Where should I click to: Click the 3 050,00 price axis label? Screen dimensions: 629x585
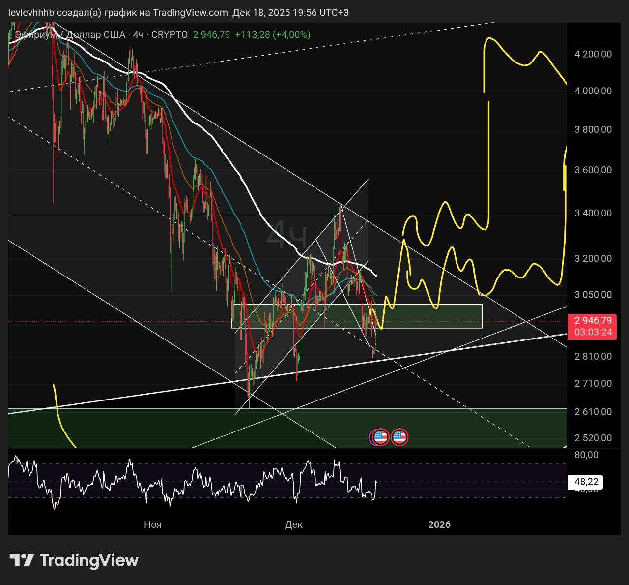593,295
